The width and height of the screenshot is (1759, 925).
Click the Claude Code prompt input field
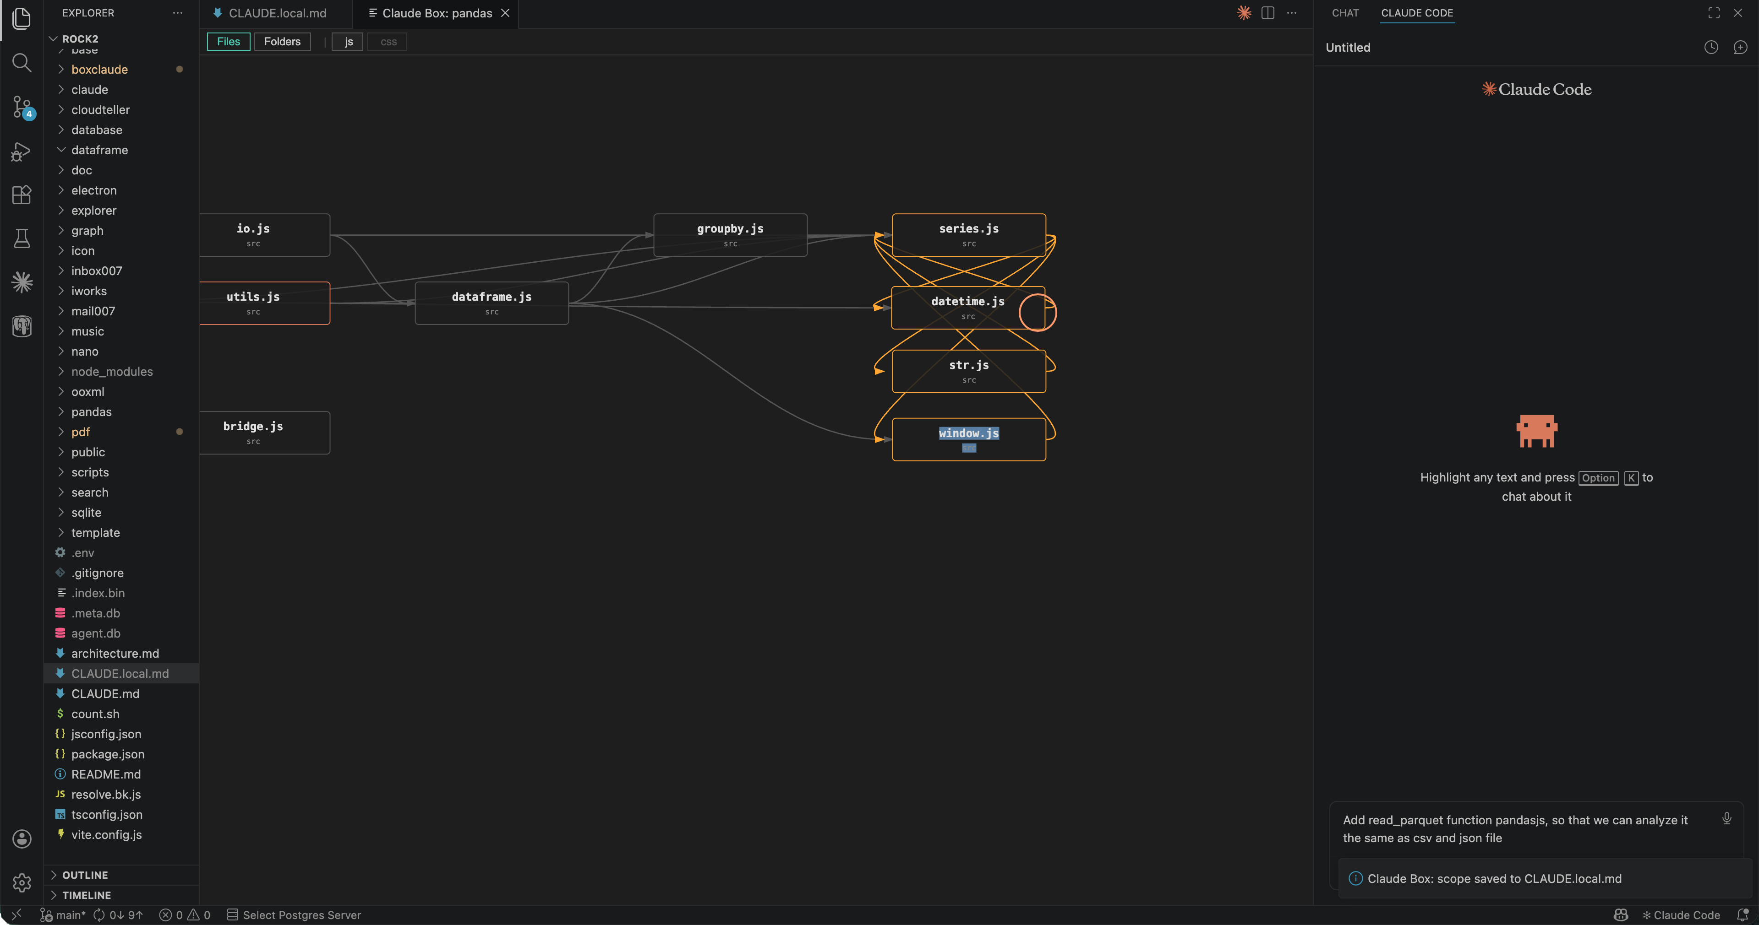tap(1526, 829)
